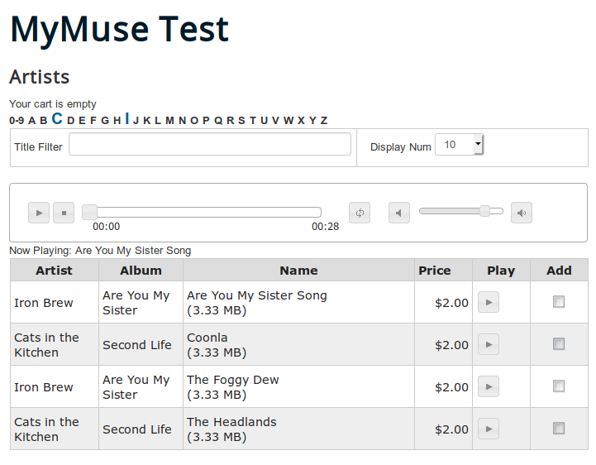Filter artists by letter K
The height and width of the screenshot is (465, 596).
[x=146, y=121]
